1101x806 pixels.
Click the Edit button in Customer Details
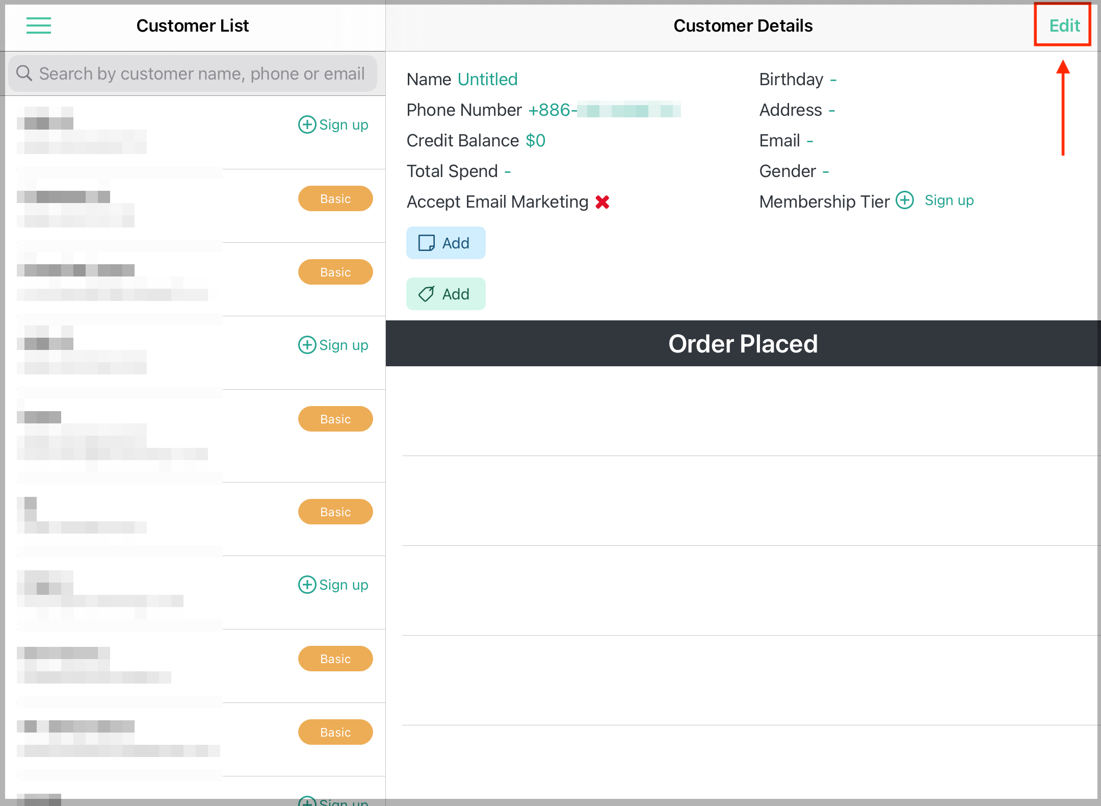click(x=1064, y=26)
